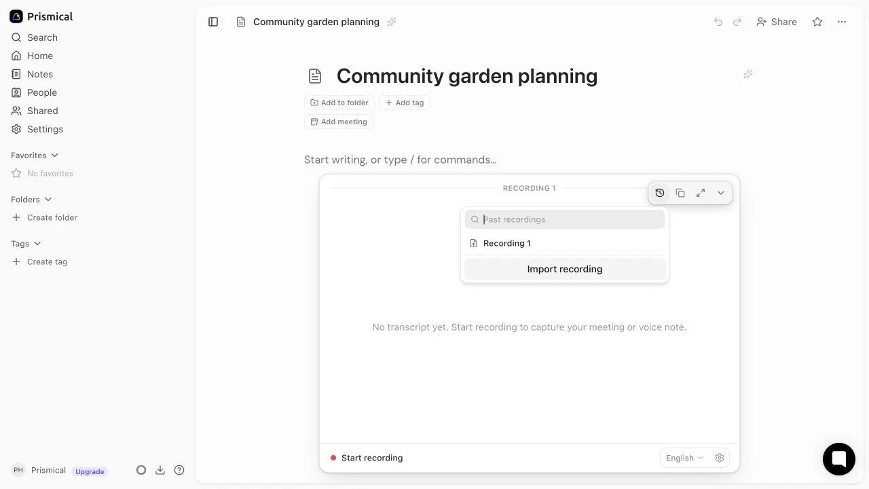869x489 pixels.
Task: Toggle the sidebar panel icon in top bar
Action: [213, 22]
